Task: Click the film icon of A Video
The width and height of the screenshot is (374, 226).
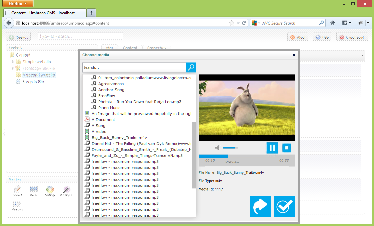Action: click(x=87, y=131)
